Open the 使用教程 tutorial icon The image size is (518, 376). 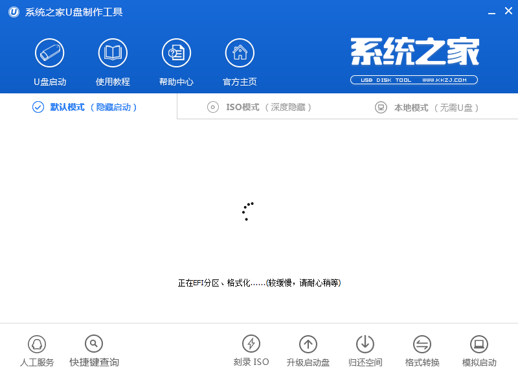click(112, 62)
